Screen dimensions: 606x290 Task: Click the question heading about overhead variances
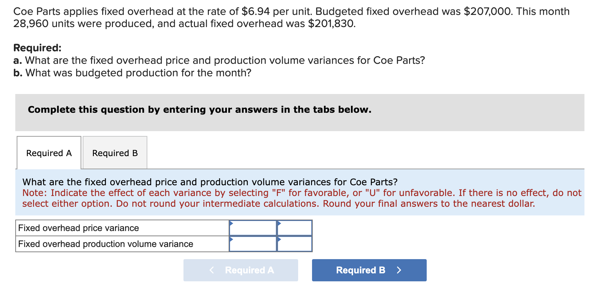210,182
